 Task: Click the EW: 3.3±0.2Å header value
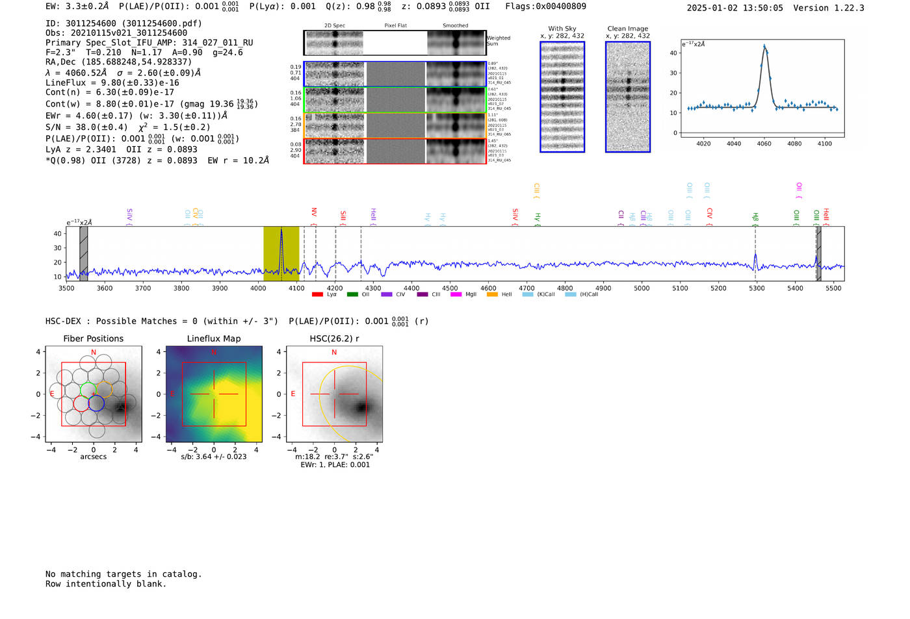click(x=77, y=6)
